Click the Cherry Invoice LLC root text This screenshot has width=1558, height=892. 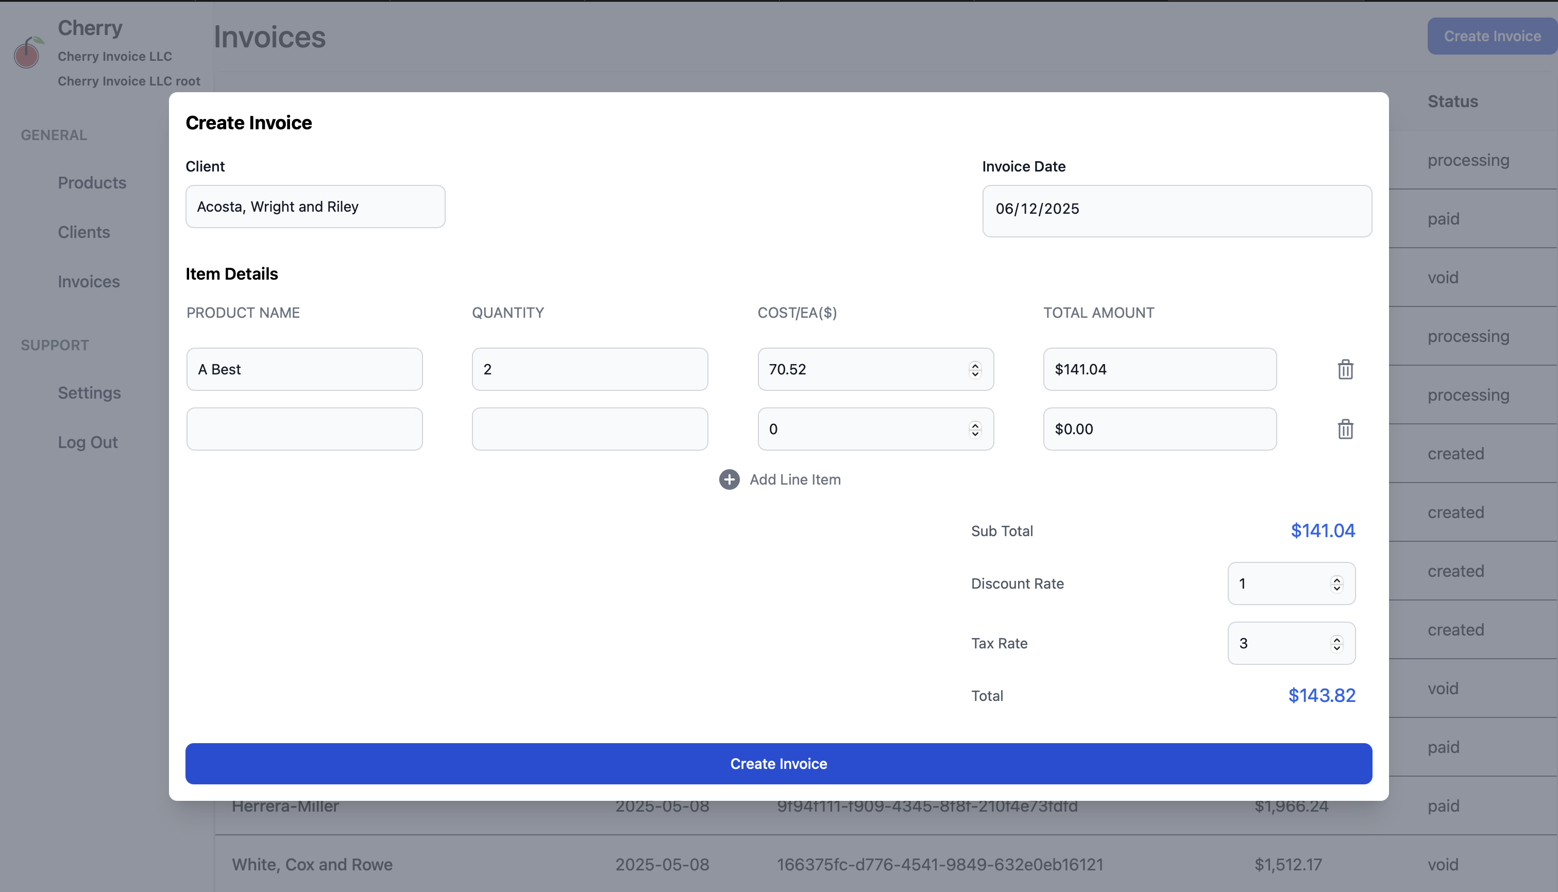click(x=129, y=81)
